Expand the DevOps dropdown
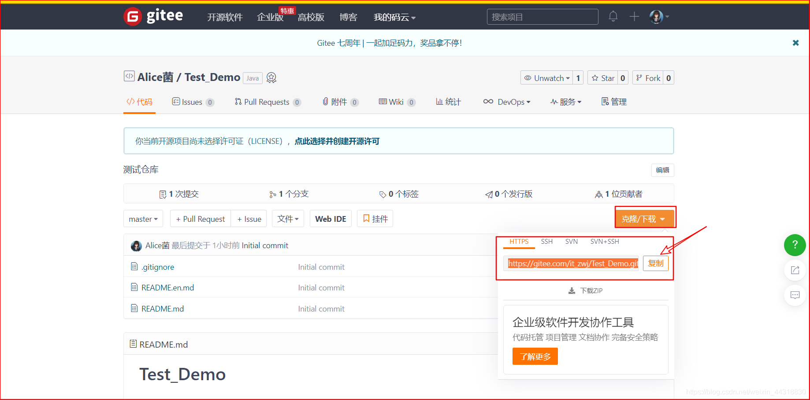The image size is (810, 400). [x=507, y=102]
